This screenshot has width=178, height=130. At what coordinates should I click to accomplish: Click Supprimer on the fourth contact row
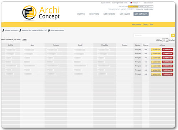coord(168,62)
